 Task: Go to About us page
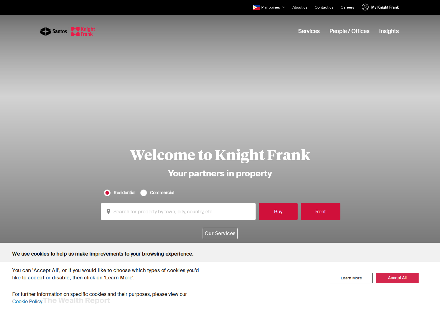(300, 7)
